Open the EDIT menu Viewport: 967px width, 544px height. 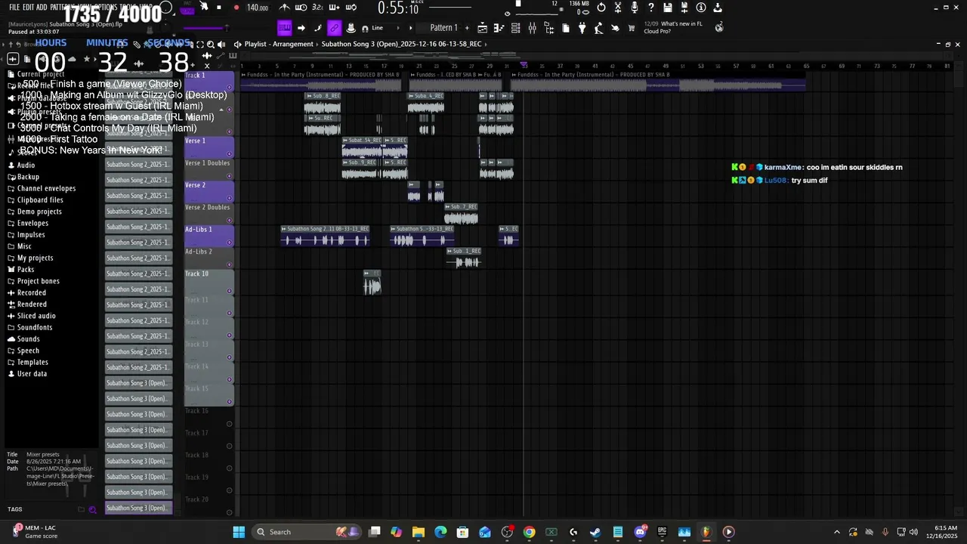click(28, 7)
